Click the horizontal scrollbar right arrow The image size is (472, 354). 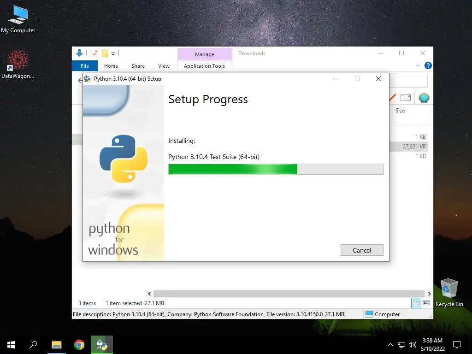tap(429, 294)
